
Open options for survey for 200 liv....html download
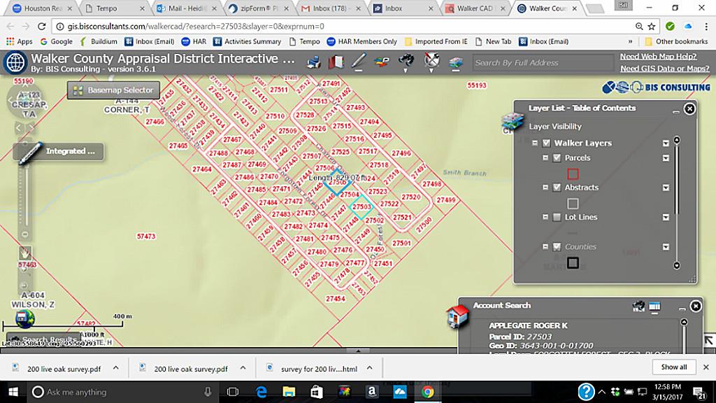369,368
